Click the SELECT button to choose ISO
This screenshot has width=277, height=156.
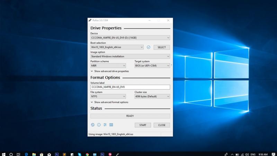click(162, 47)
